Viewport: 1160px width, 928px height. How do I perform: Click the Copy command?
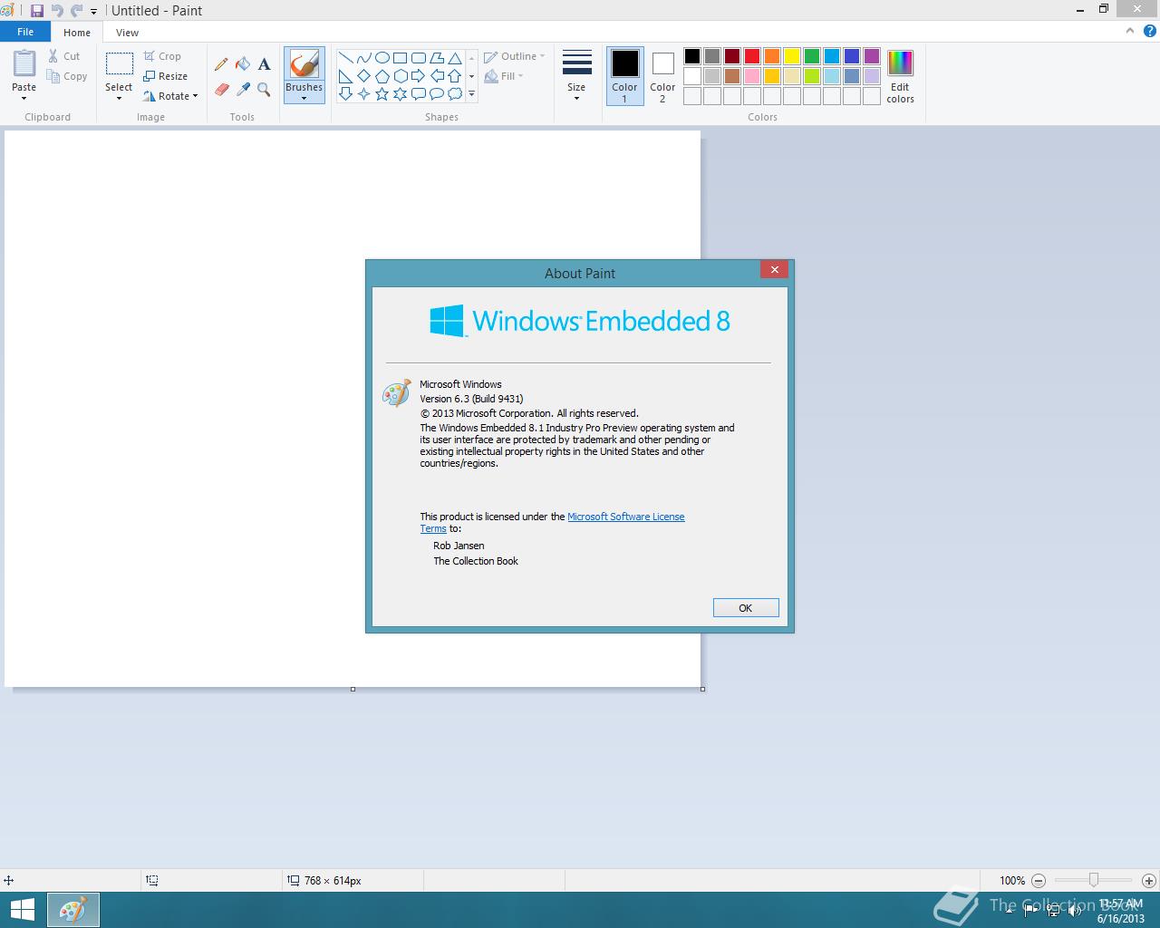[68, 76]
